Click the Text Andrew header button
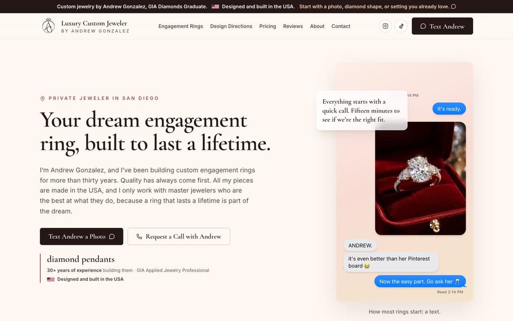This screenshot has height=321, width=513. 442,26
